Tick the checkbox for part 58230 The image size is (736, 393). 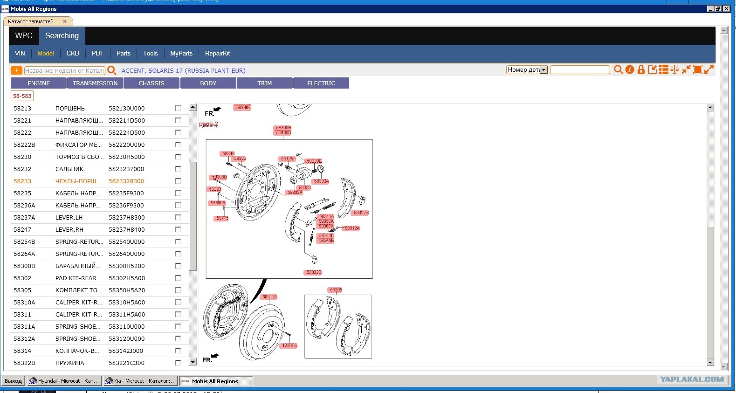(x=178, y=157)
